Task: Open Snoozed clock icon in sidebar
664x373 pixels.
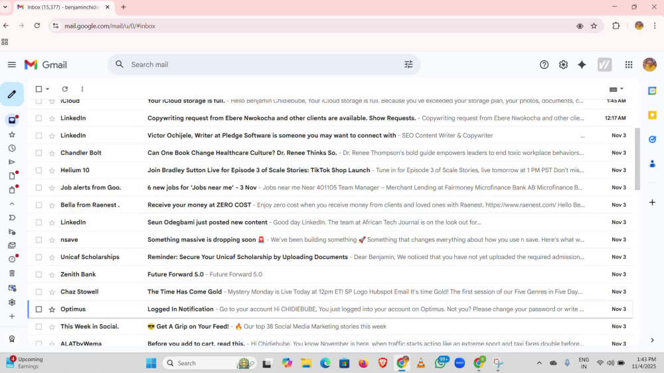Action: (x=12, y=148)
